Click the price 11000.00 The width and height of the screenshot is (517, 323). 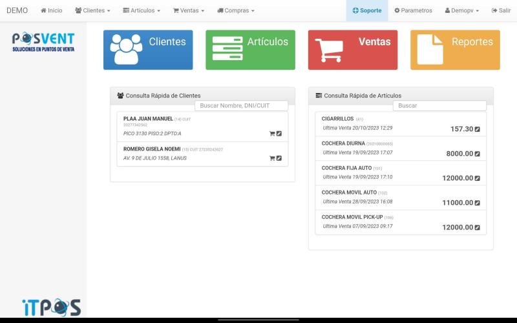tap(458, 203)
